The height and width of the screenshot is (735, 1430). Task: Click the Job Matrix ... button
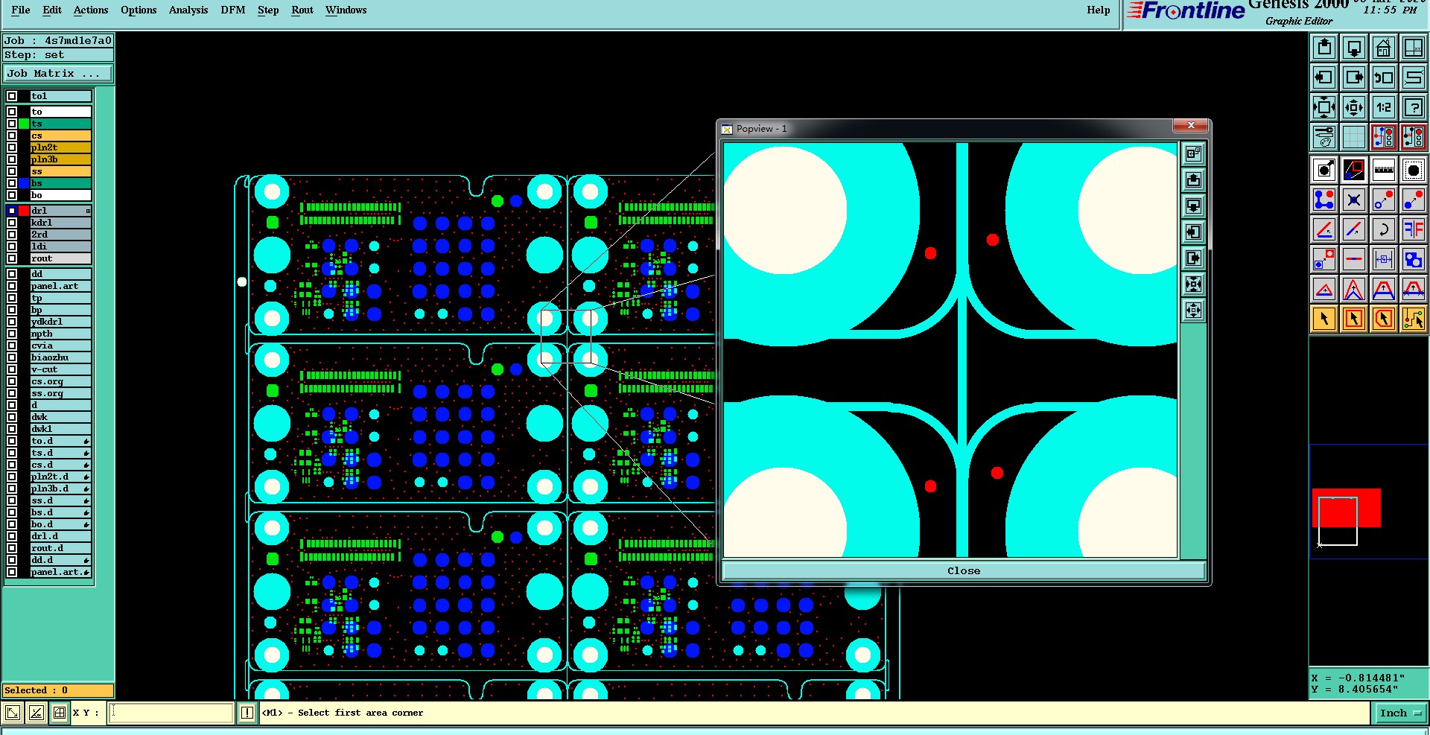tap(58, 73)
